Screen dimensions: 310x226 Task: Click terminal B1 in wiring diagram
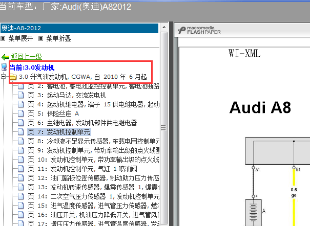tap(294, 168)
